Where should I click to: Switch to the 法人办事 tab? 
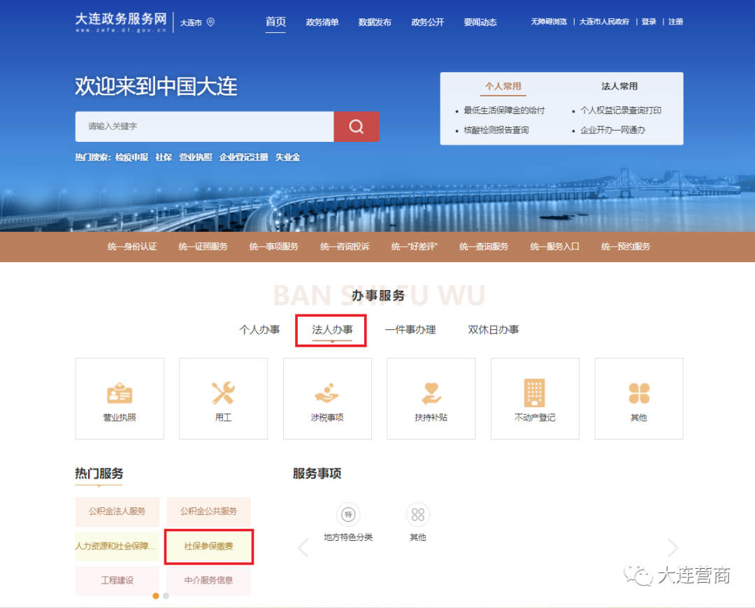click(332, 330)
